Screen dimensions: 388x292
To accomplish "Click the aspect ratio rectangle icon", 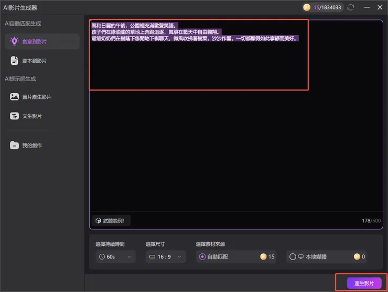I will click(152, 256).
